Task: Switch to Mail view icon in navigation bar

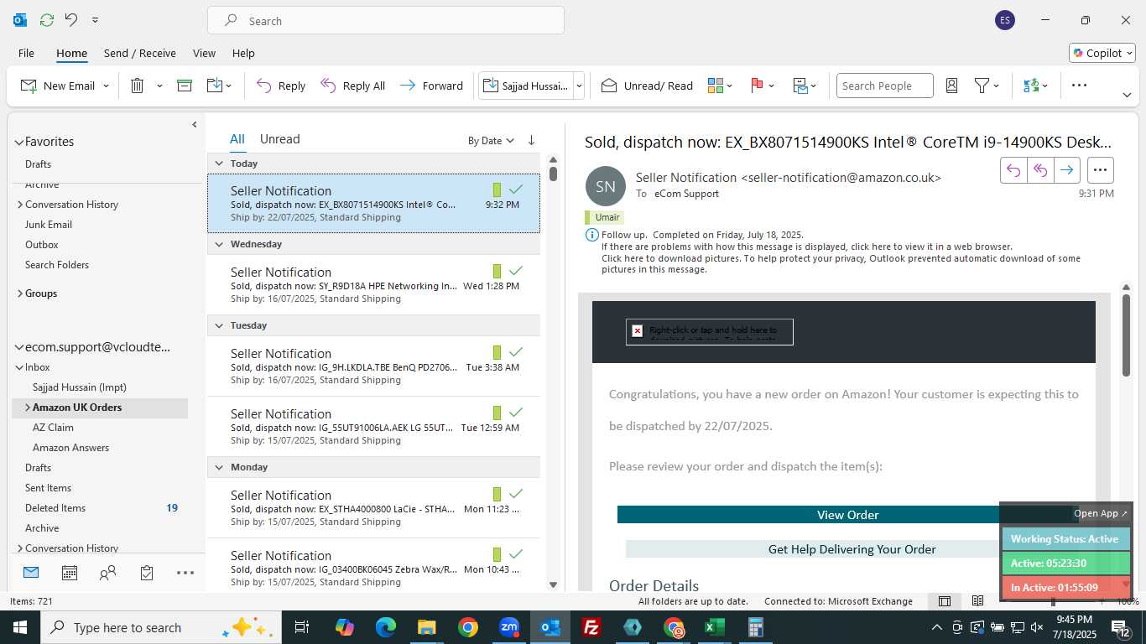Action: coord(31,573)
